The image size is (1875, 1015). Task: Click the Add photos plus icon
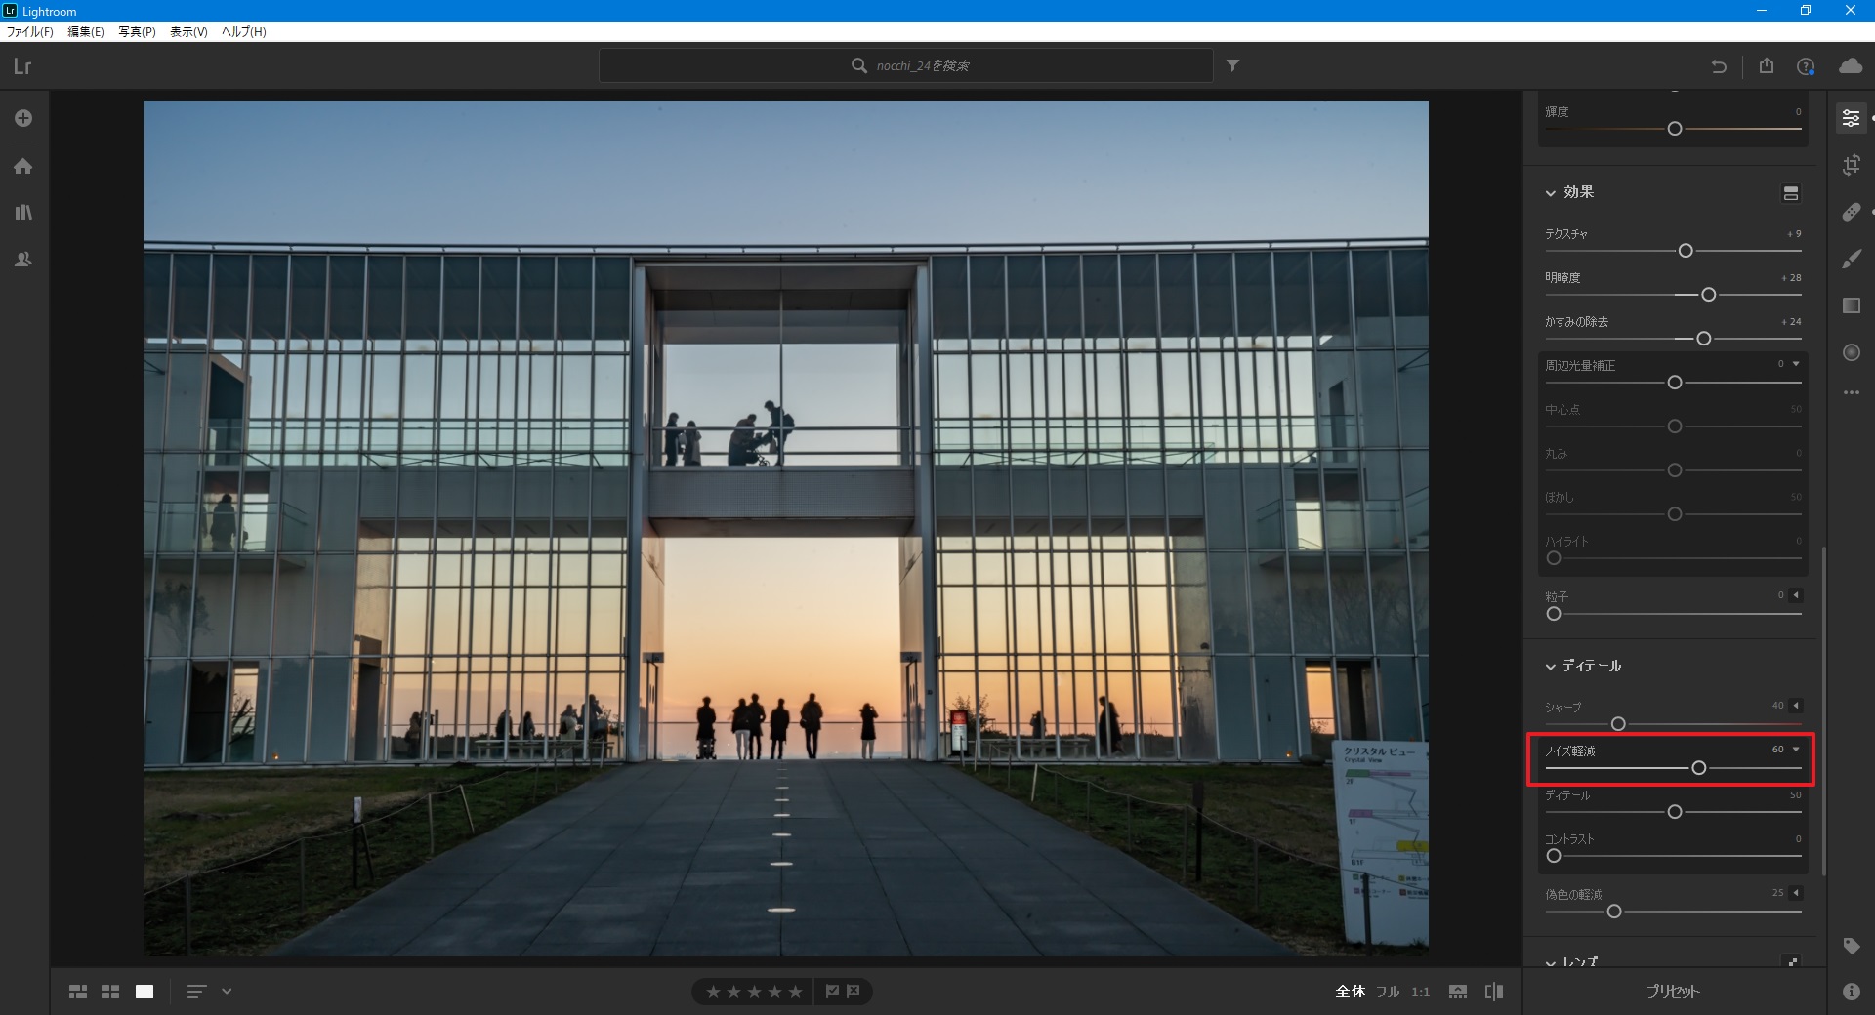pyautogui.click(x=23, y=118)
